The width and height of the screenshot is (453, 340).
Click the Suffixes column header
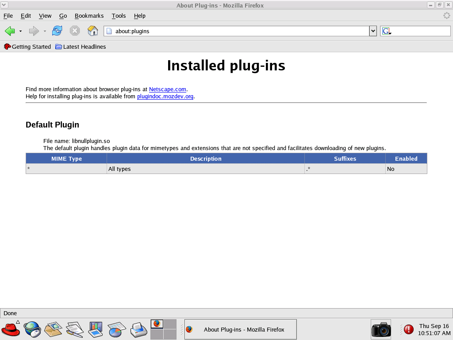click(x=345, y=159)
